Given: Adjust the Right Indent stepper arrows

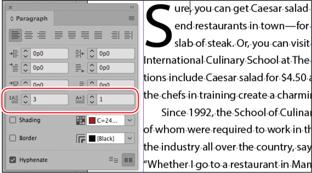Looking at the screenshot, I should pos(92,54).
